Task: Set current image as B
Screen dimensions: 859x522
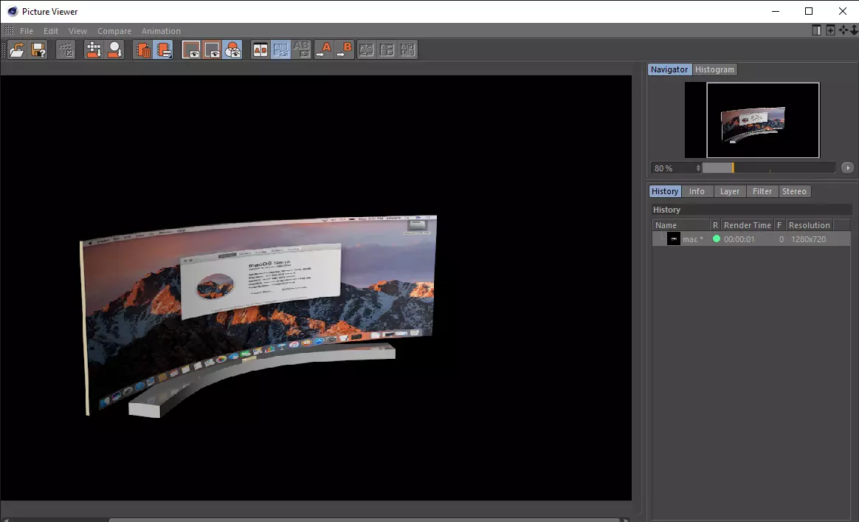Action: coord(345,50)
